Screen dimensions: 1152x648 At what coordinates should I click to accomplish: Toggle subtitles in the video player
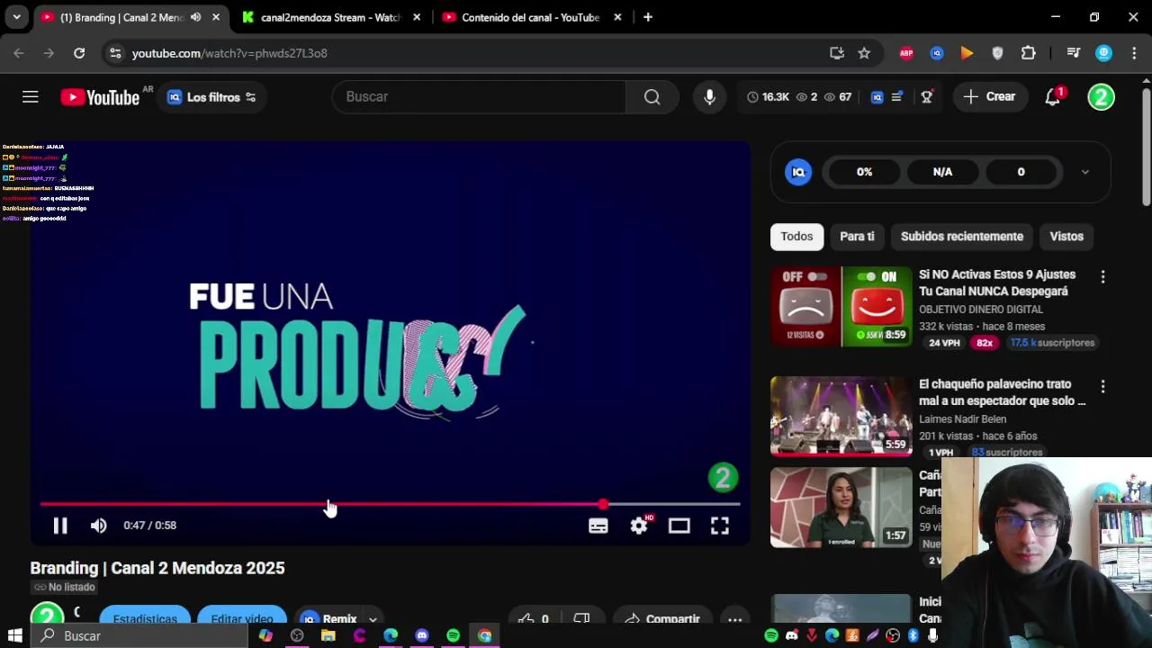click(598, 526)
